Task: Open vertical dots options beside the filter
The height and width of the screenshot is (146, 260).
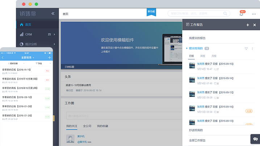Action: [252, 48]
